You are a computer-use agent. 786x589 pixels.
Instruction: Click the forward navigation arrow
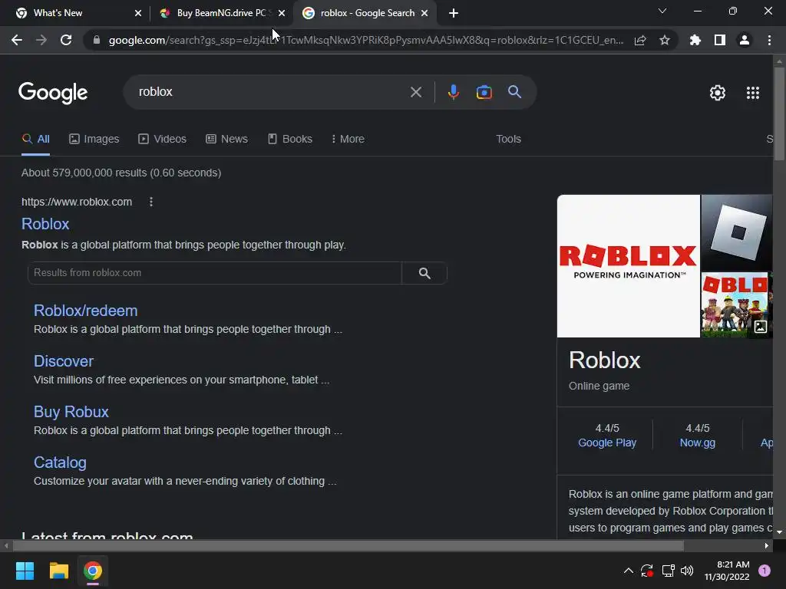(x=41, y=40)
